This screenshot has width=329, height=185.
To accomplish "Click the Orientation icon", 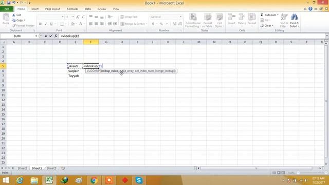I will (110, 17).
